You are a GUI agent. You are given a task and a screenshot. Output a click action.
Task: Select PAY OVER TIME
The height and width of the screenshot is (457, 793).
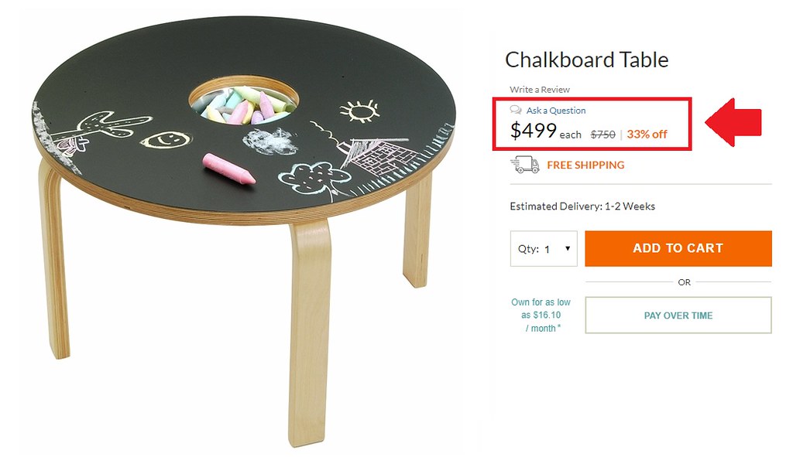(678, 315)
